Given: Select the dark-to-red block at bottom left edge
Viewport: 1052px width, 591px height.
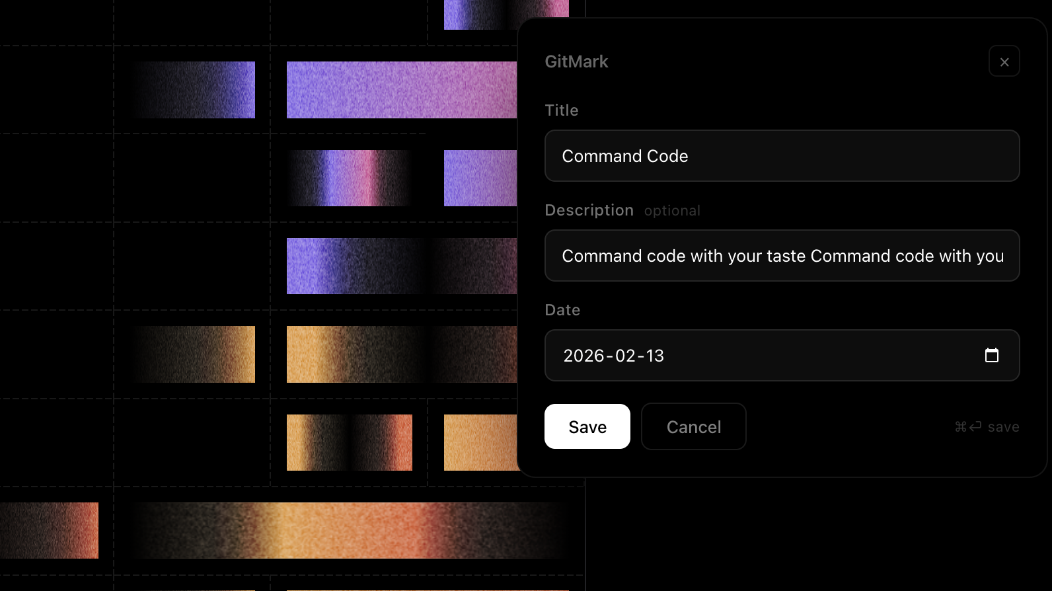Looking at the screenshot, I should click(49, 530).
